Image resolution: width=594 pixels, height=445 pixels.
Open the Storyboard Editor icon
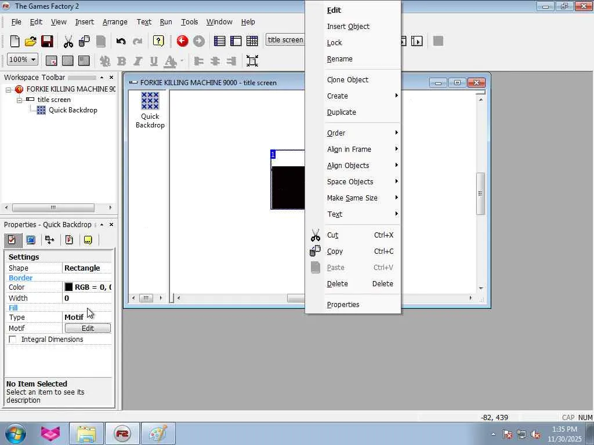click(x=219, y=41)
